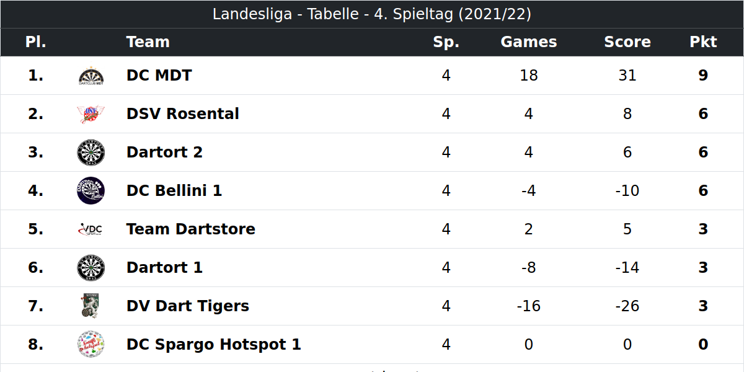
Task: Click the Games column header
Action: point(529,42)
